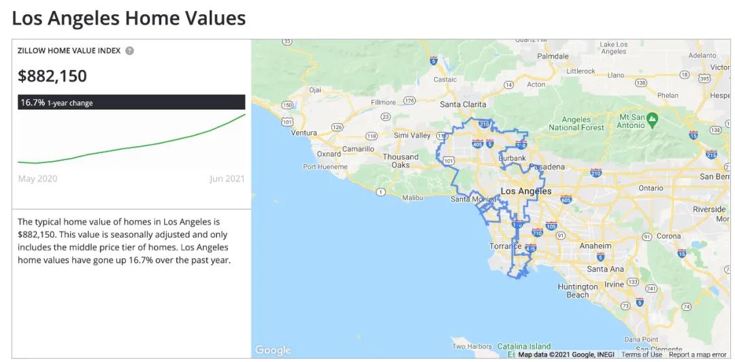The image size is (735, 362).
Task: Click the Malibu label on the coast
Action: tap(412, 197)
